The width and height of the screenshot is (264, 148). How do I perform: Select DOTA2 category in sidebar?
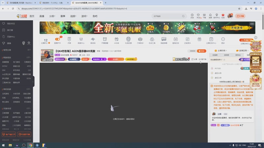click(x=5, y=66)
